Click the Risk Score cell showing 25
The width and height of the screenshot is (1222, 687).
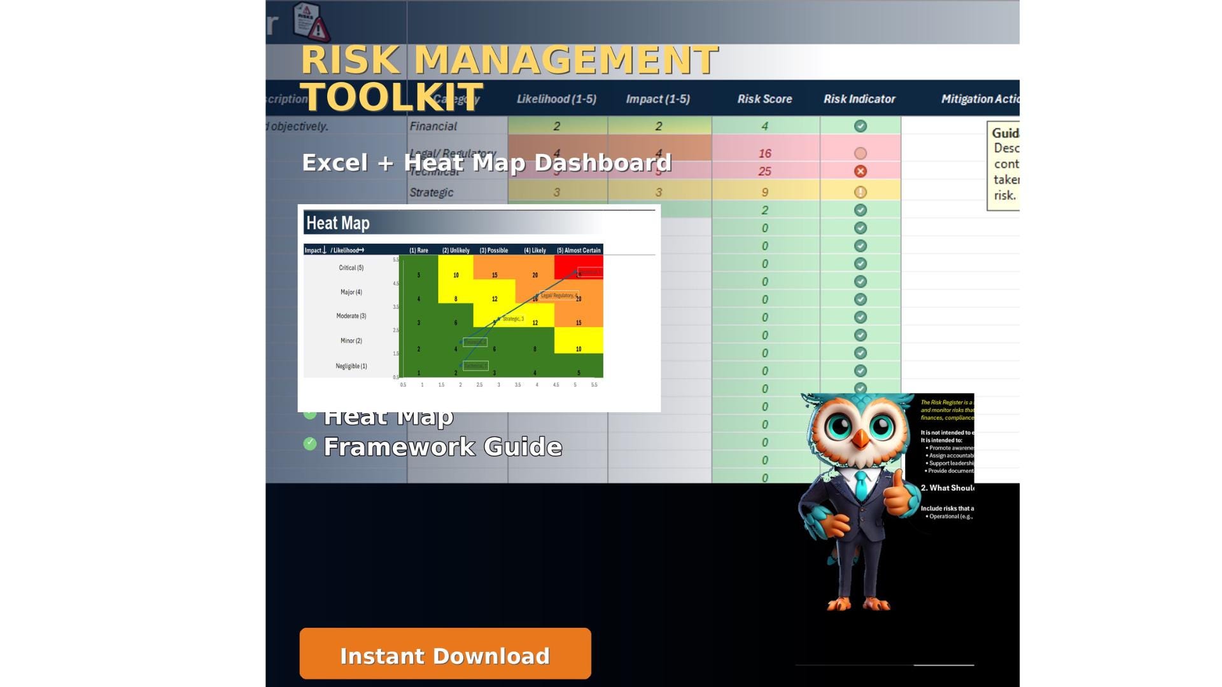click(765, 171)
